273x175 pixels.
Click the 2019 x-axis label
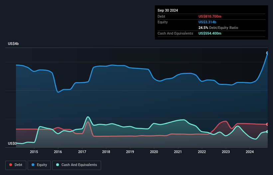point(130,152)
